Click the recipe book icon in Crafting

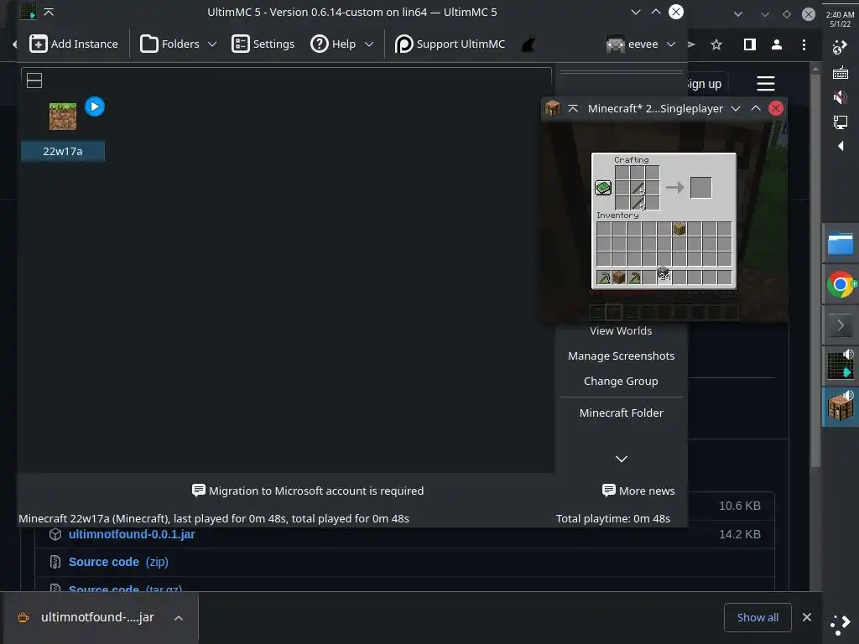(603, 188)
